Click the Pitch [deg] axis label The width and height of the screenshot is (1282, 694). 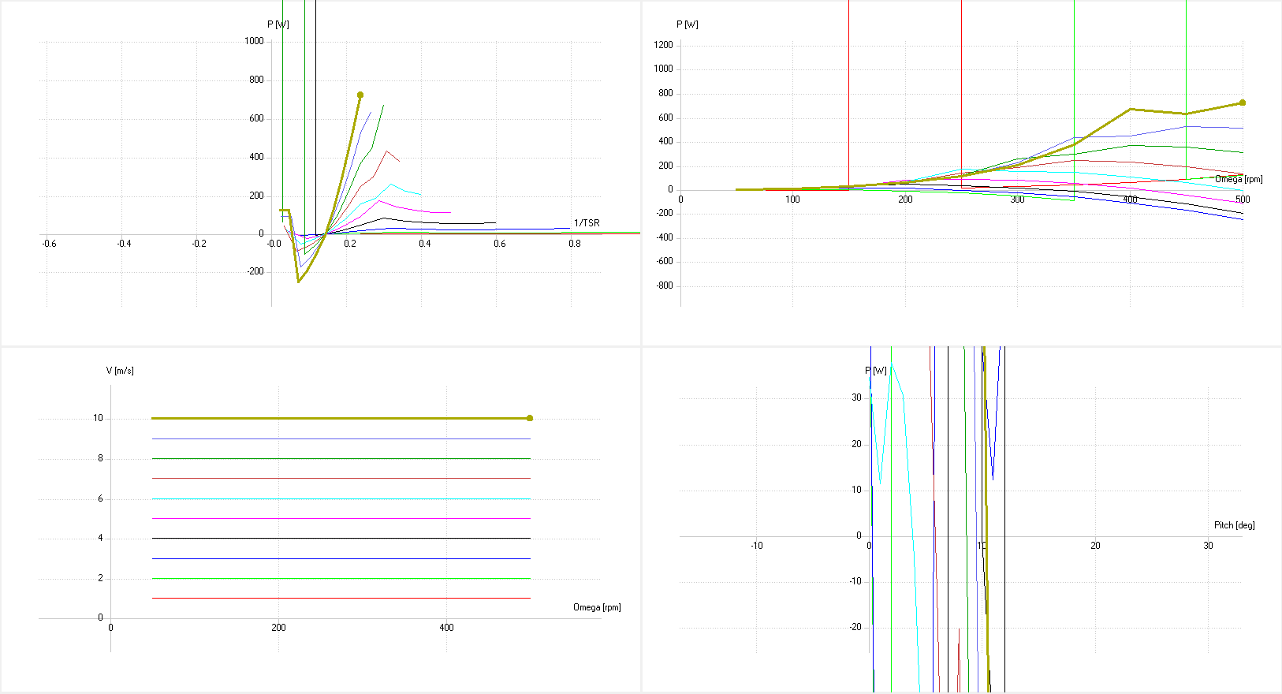[1234, 525]
